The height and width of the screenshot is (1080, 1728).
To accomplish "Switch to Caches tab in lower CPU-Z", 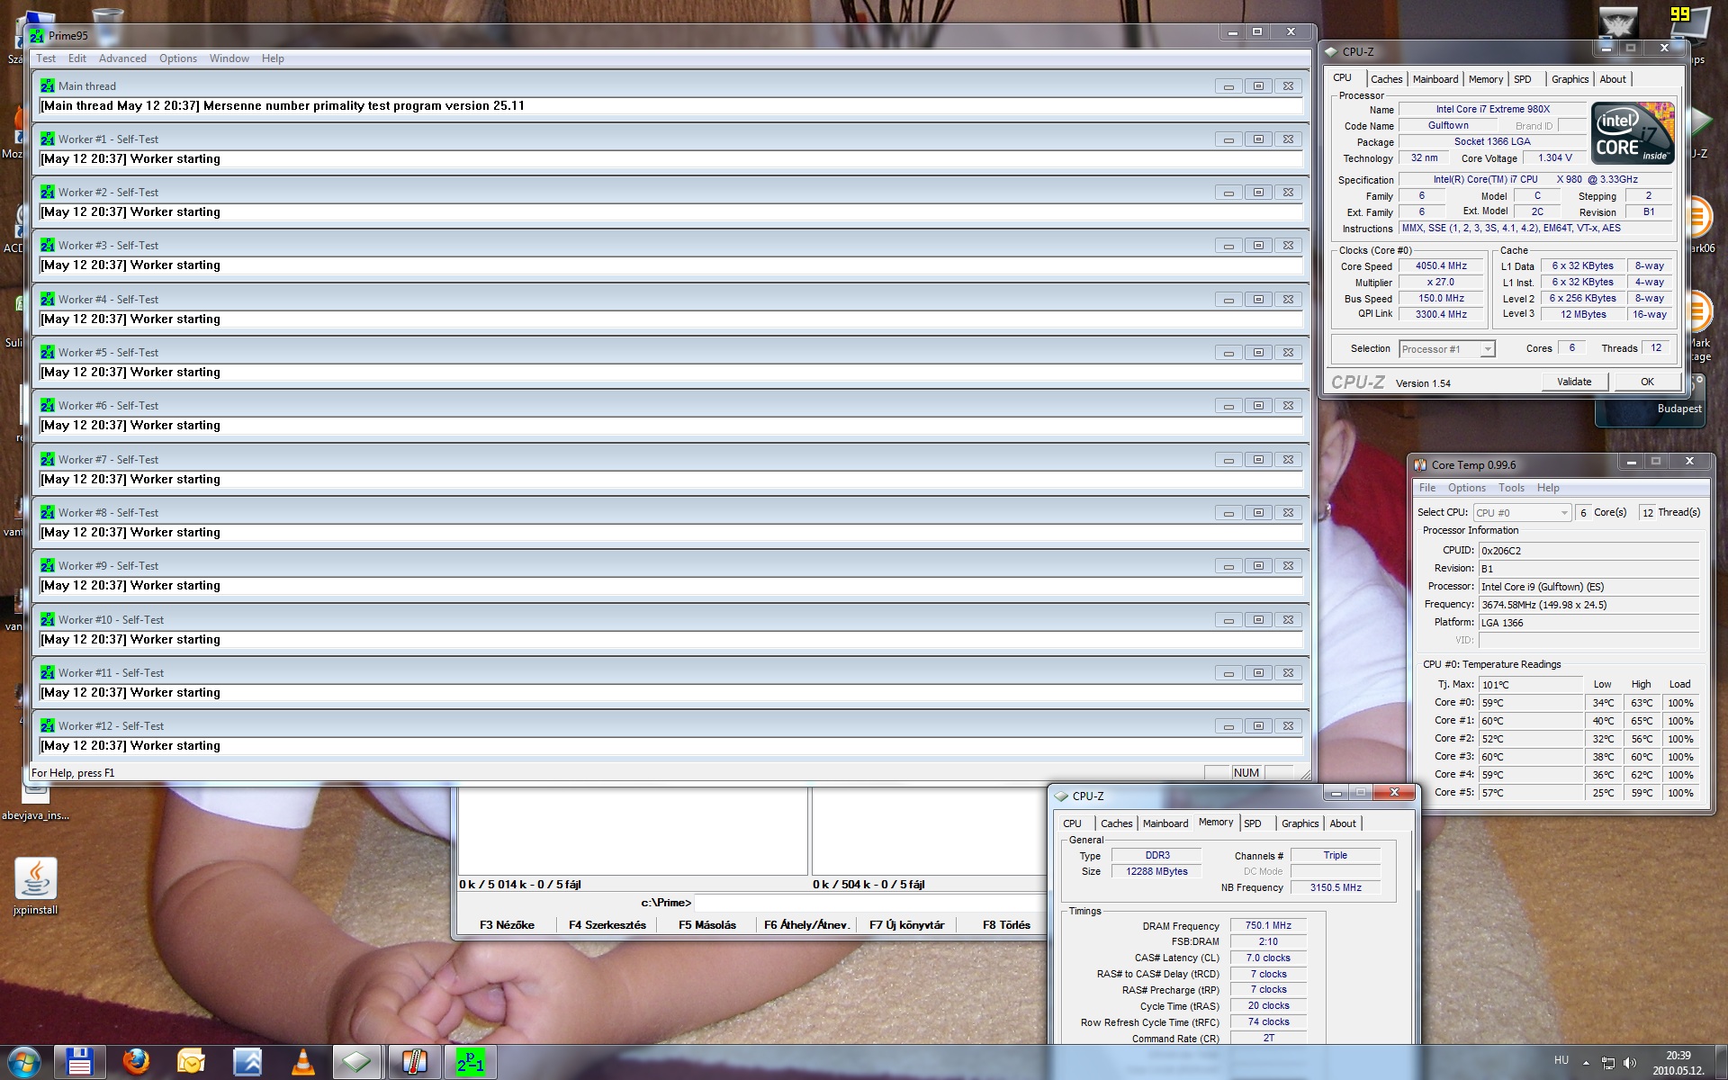I will (x=1116, y=823).
